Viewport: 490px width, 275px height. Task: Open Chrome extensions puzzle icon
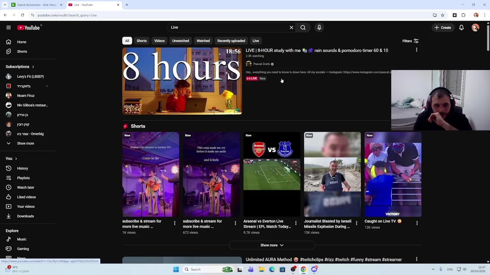pyautogui.click(x=463, y=15)
